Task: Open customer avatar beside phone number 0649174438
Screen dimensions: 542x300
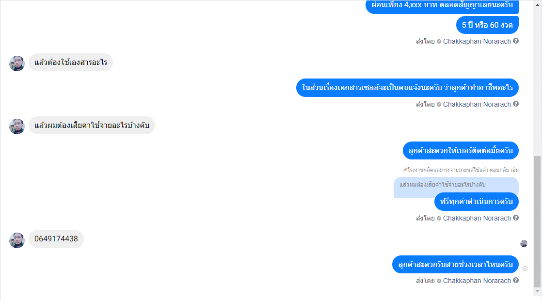Action: coord(17,240)
